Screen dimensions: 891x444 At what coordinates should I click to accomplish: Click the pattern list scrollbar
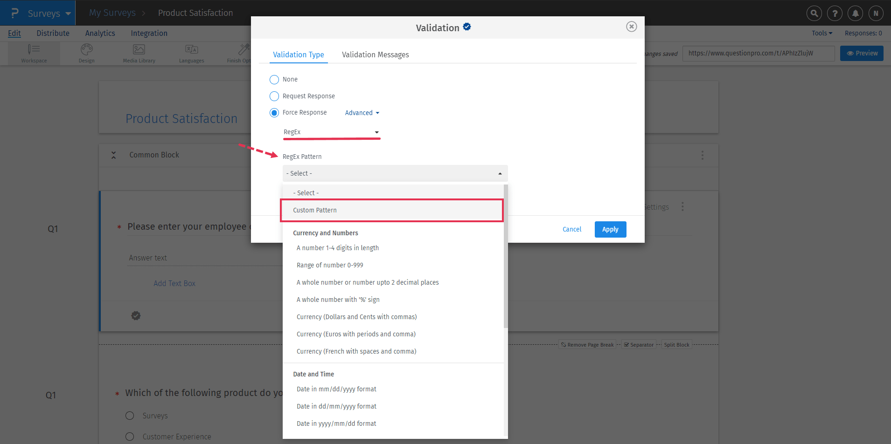click(x=506, y=256)
